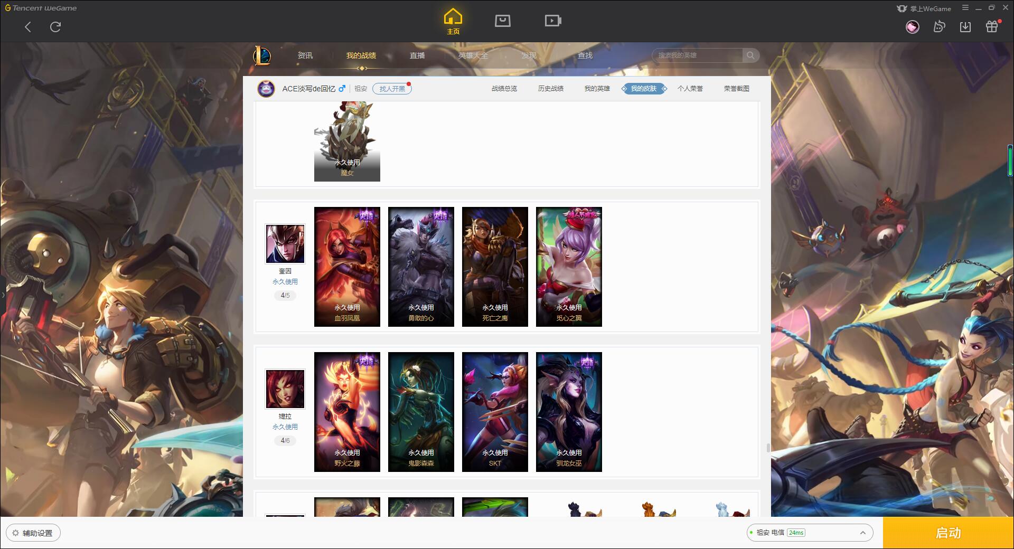1014x549 pixels.
Task: Open the 个人荣誉 sub-tab
Action: 690,89
